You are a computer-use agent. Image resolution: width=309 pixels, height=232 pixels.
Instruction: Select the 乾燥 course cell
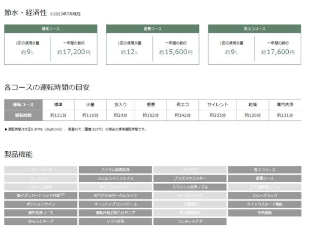(x=253, y=104)
